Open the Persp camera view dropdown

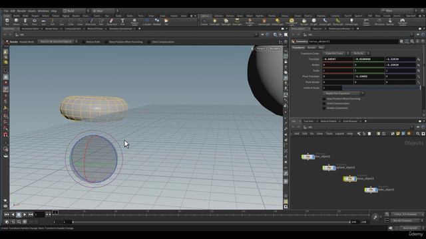[x=261, y=48]
